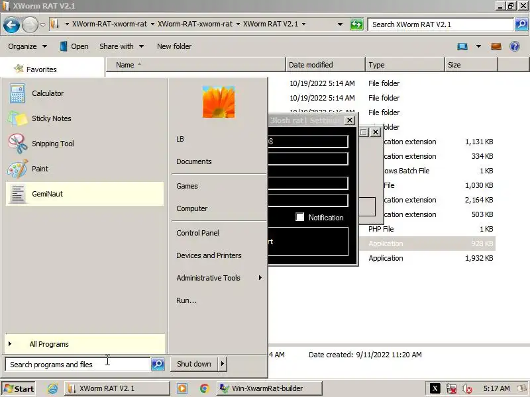Screen dimensions: 530x397
Task: Click the clock showing 5:17 AM
Action: click(x=496, y=388)
